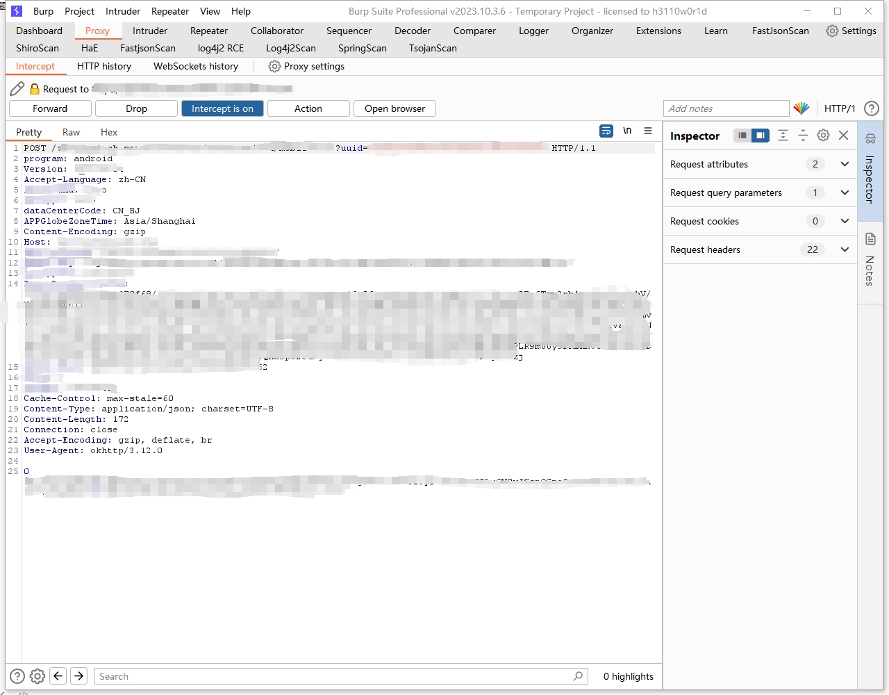This screenshot has width=889, height=695.
Task: Click the Request query parameters count badge
Action: (815, 193)
